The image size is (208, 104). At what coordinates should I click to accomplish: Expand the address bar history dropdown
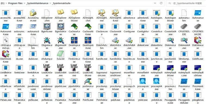(155, 3)
